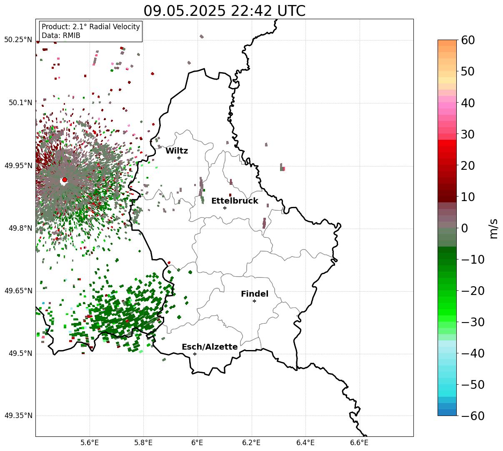
Task: Click the Ettelbruck station cross marker
Action: point(225,208)
